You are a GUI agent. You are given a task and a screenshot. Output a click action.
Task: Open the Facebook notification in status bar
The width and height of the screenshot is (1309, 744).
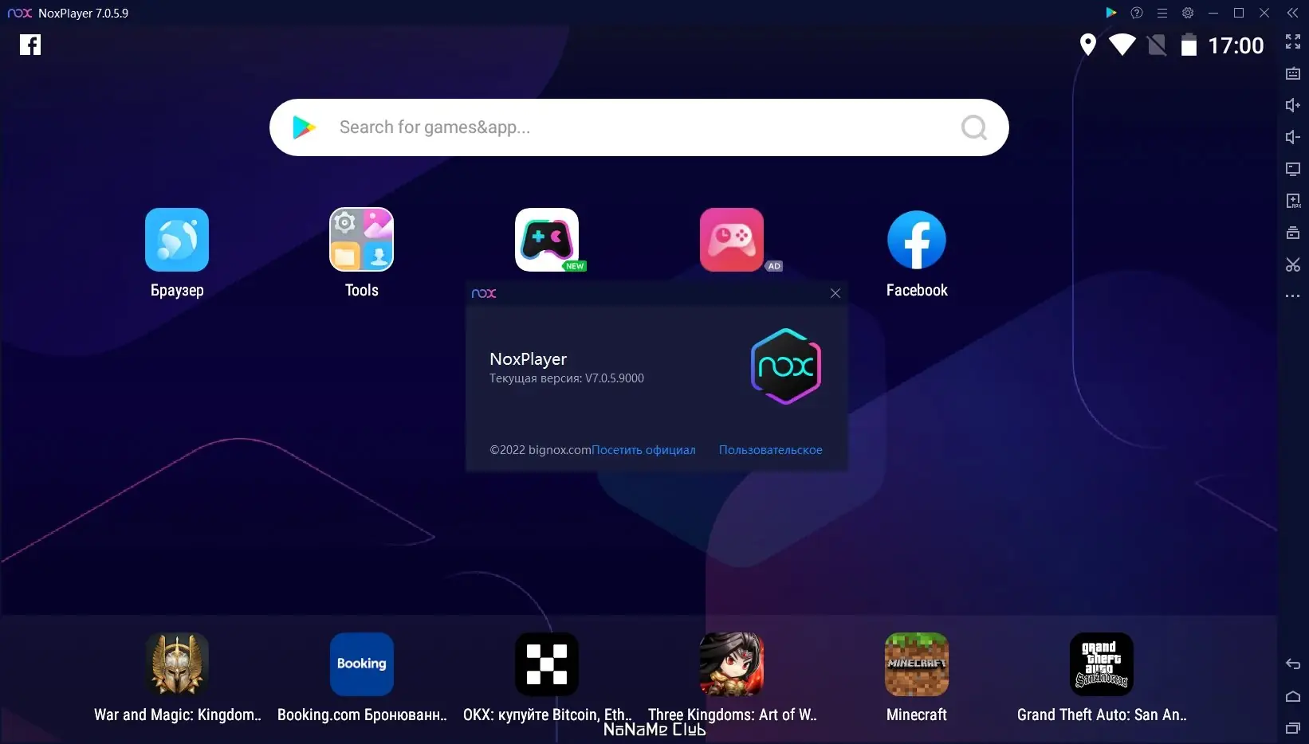pyautogui.click(x=30, y=45)
